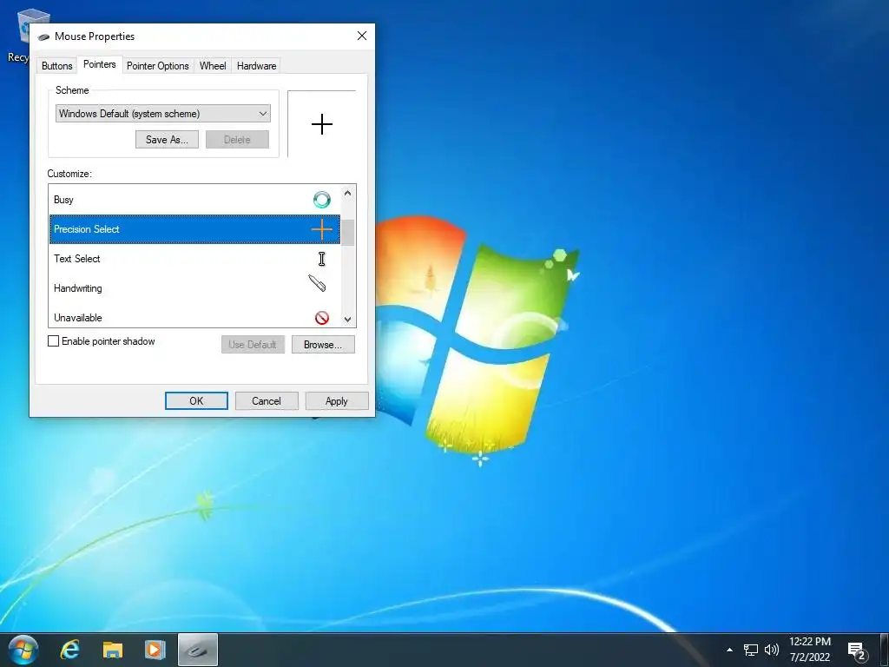Click the Precision Select list entry

pyautogui.click(x=194, y=229)
